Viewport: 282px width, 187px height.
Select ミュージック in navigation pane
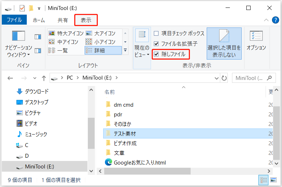tap(32, 134)
